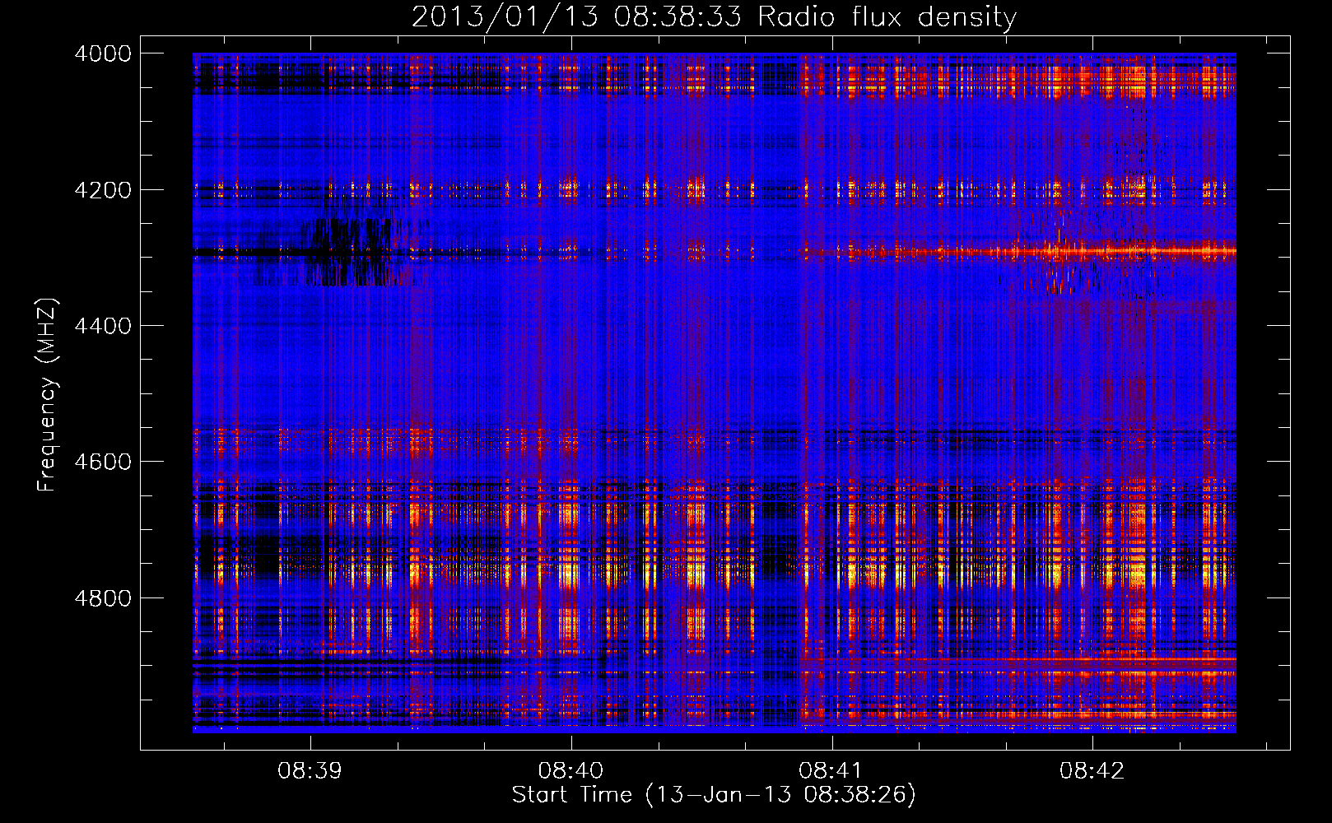Click the 08:39 time tick label
The image size is (1332, 823).
(310, 771)
